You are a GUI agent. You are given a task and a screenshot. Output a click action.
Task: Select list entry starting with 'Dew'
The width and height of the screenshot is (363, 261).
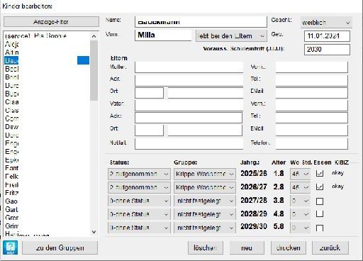tap(47, 127)
